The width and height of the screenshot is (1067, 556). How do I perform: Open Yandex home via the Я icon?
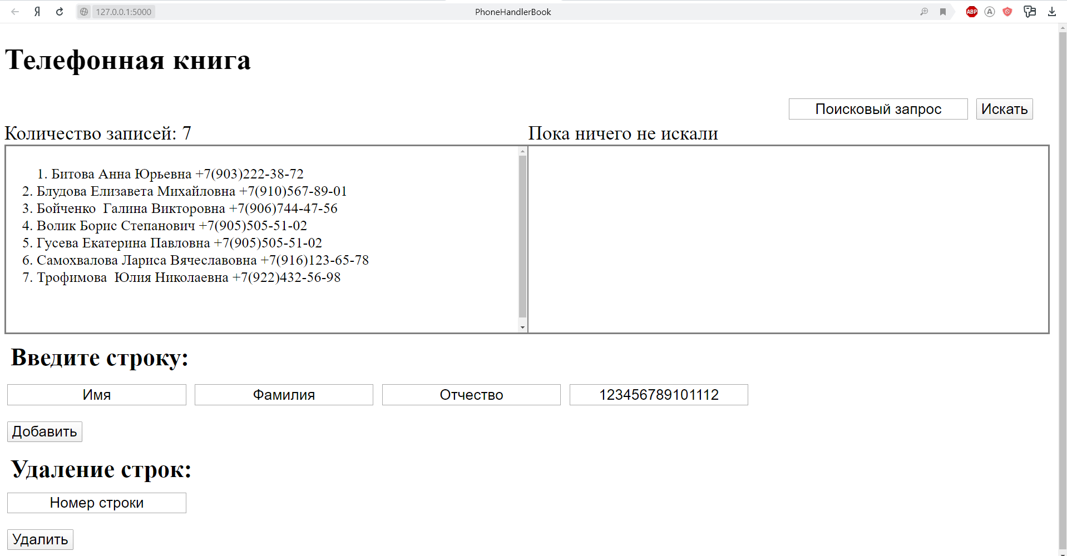[x=37, y=12]
